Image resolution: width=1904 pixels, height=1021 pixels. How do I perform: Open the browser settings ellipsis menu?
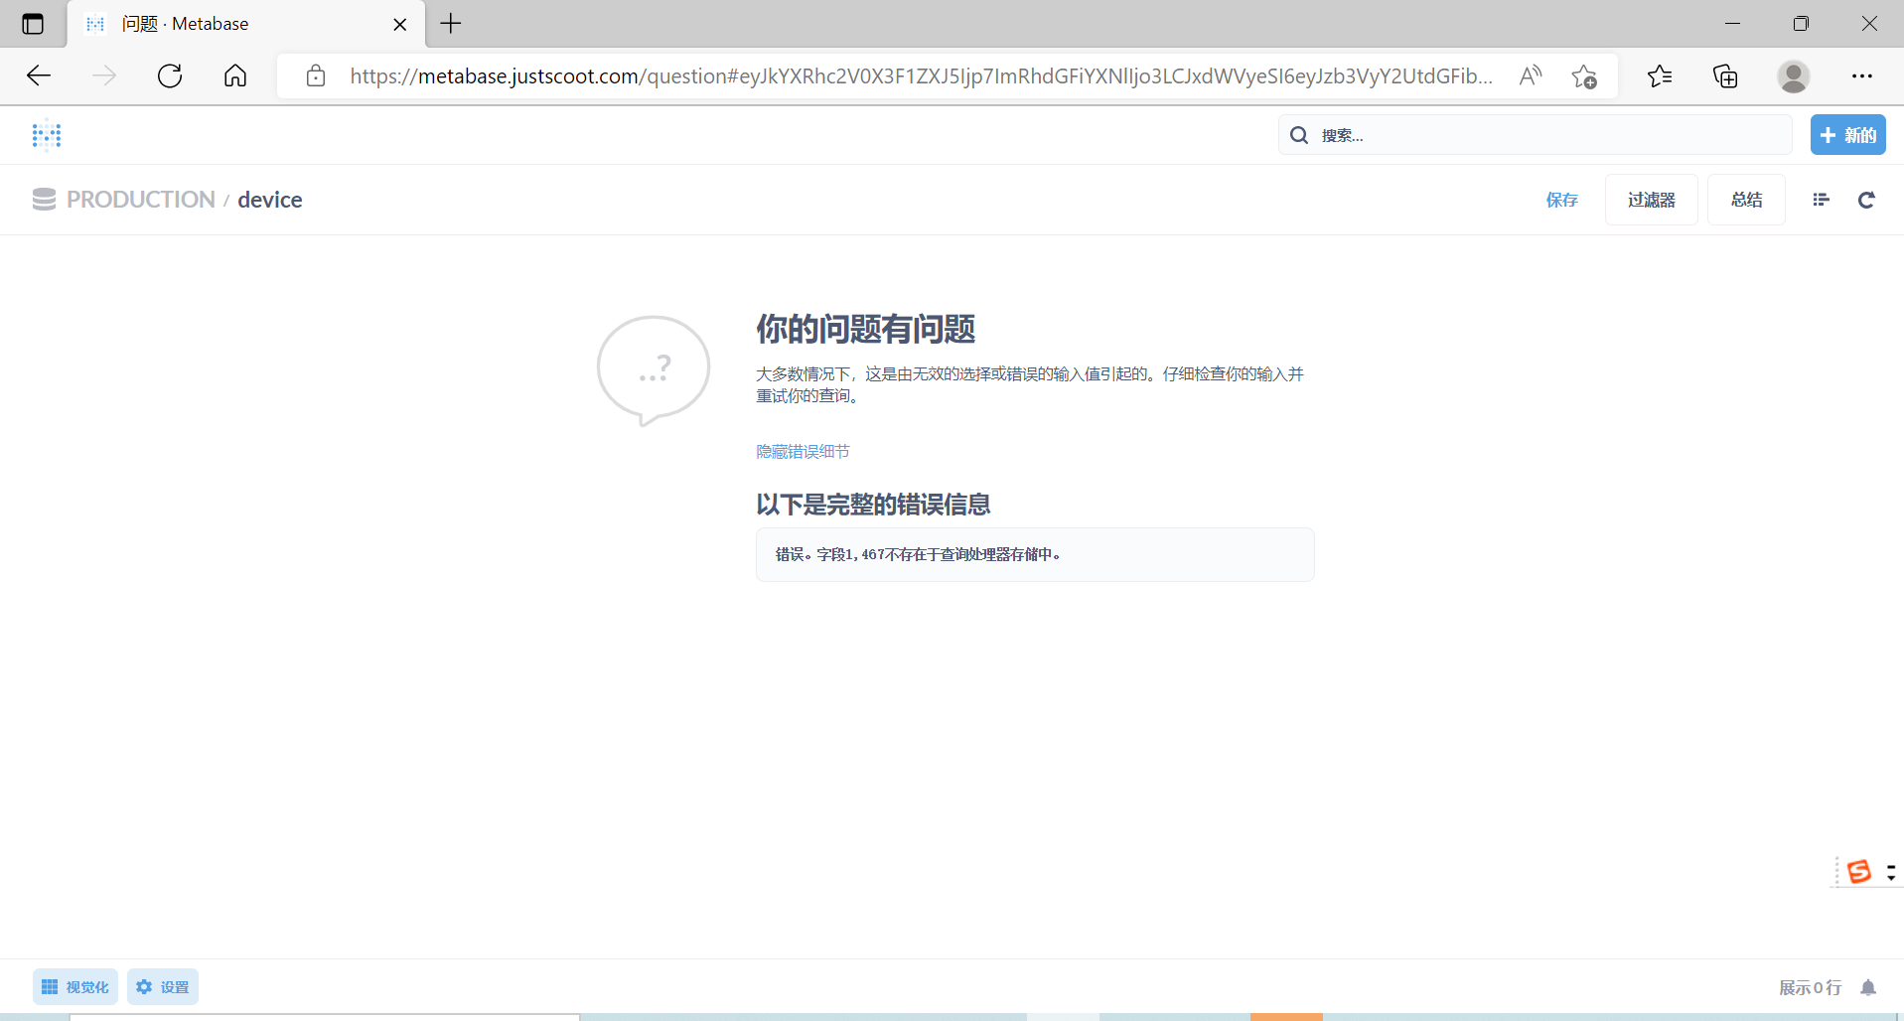tap(1864, 75)
